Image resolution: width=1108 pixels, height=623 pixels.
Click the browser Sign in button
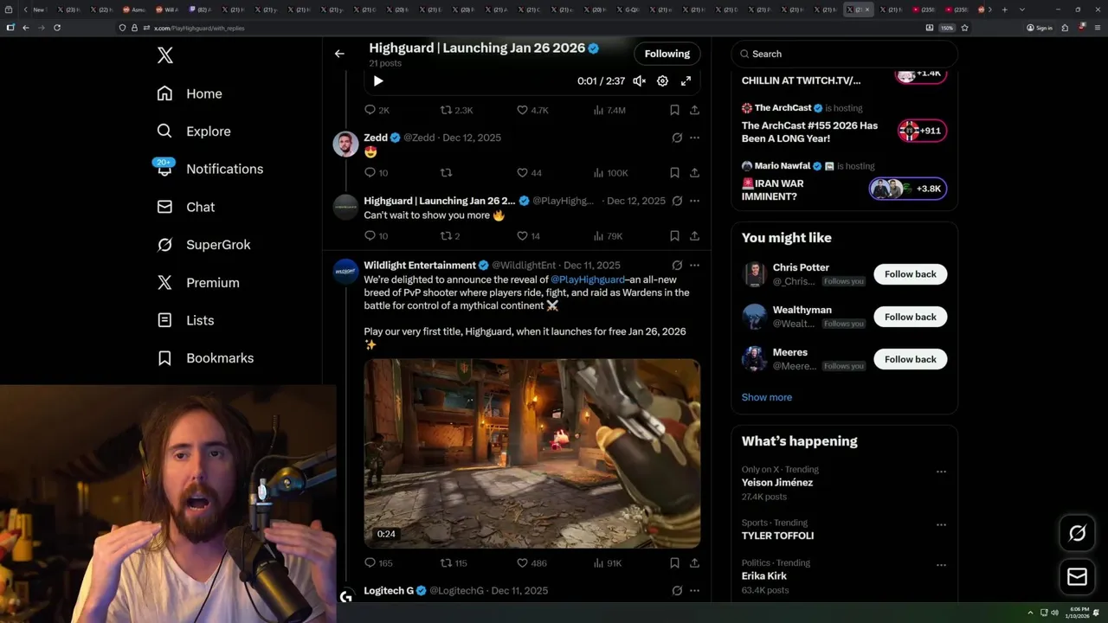pos(1040,28)
